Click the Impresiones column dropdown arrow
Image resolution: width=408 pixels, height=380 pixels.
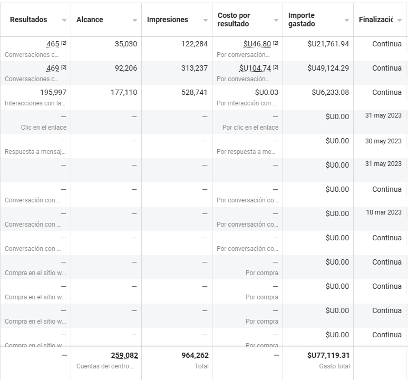[206, 20]
